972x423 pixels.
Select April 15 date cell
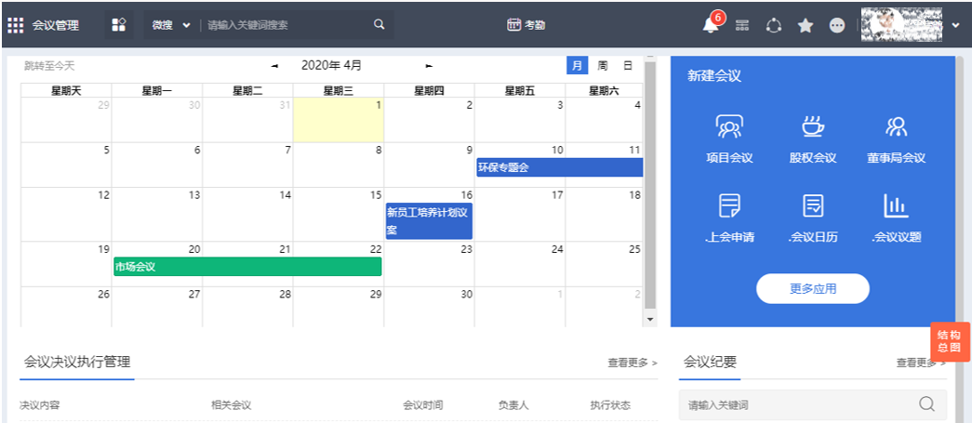pos(339,214)
